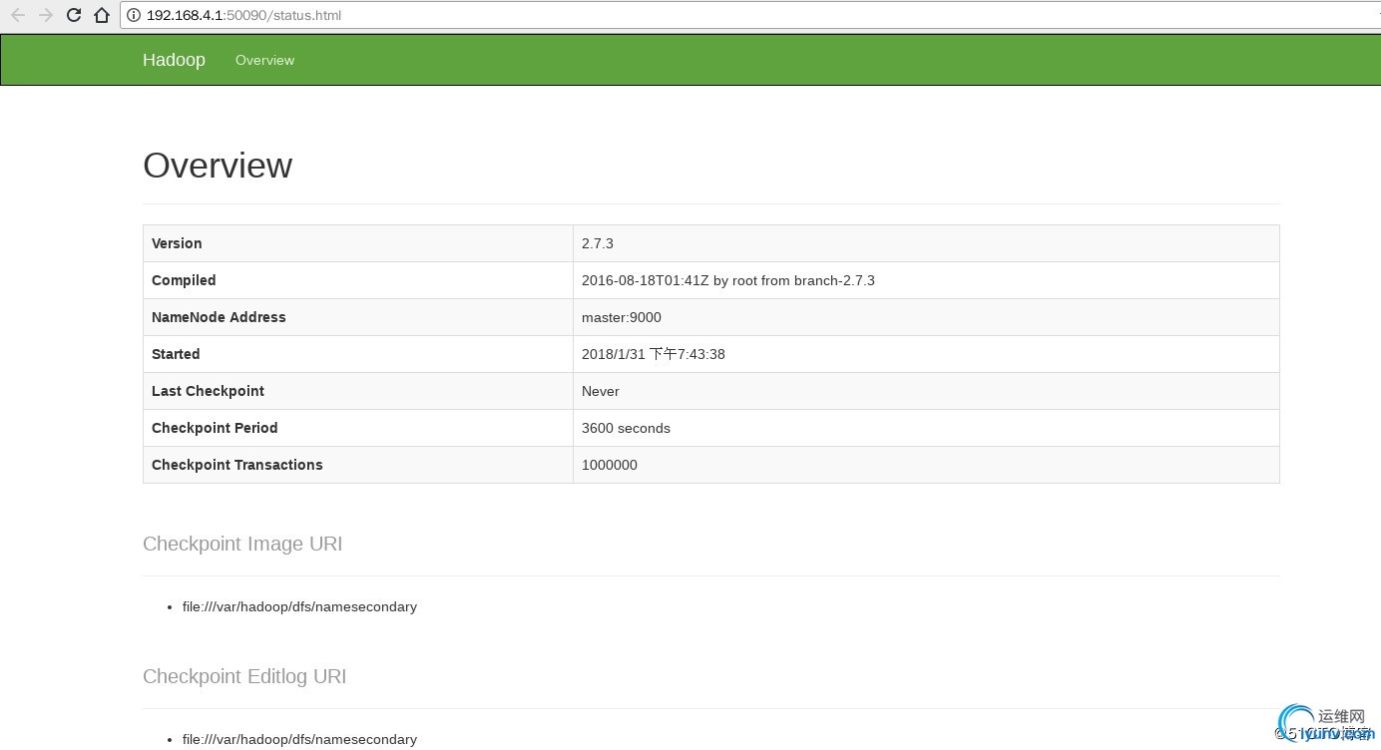Viewport: 1381px width, 750px height.
Task: Select the compiled value 2016-08-18T01:41Z by root
Action: [x=728, y=280]
